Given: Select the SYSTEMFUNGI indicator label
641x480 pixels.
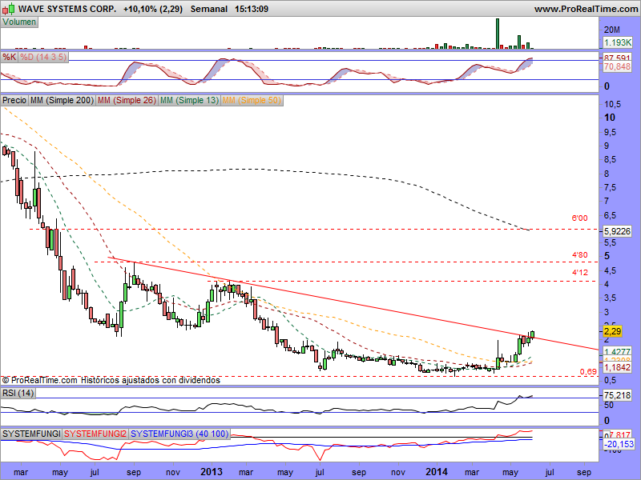Looking at the screenshot, I should [x=31, y=434].
